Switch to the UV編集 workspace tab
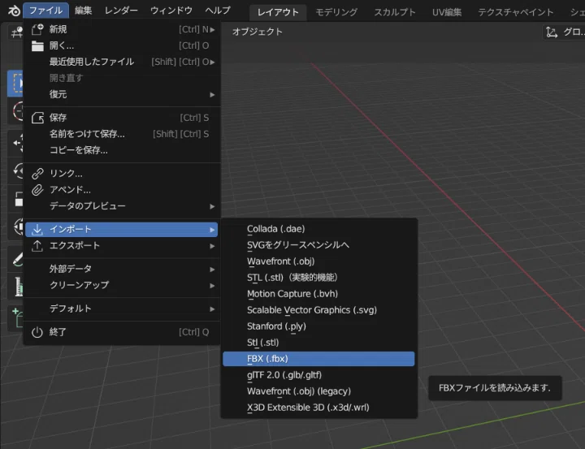The height and width of the screenshot is (449, 585). (447, 12)
